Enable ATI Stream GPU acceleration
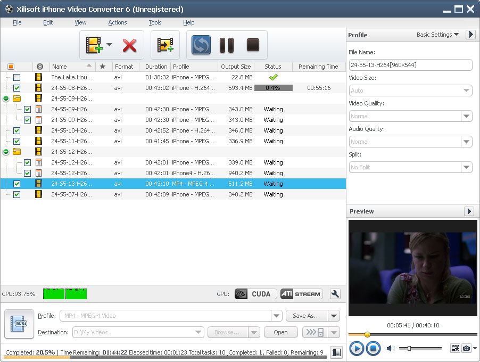The height and width of the screenshot is (362, 480). pos(301,294)
